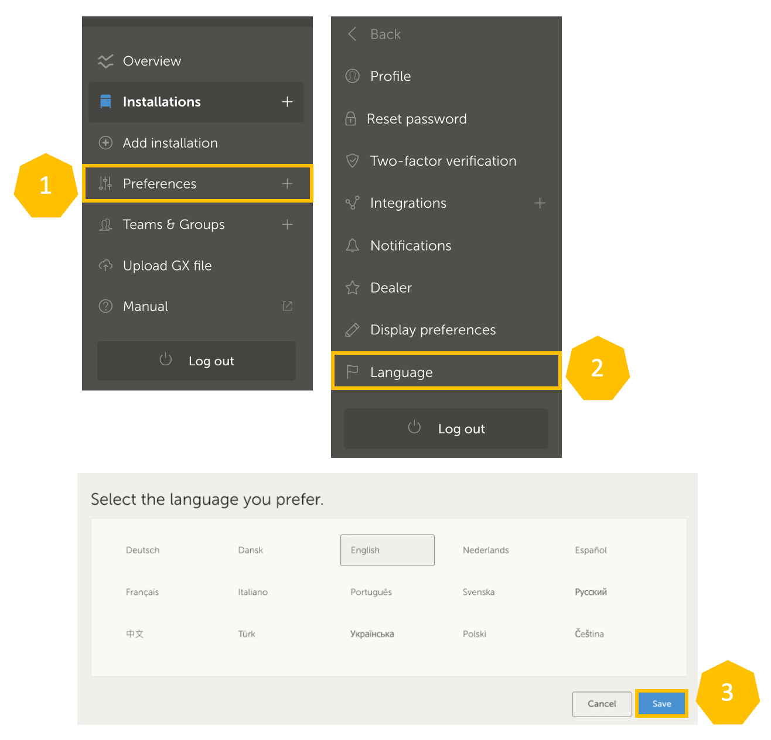This screenshot has width=771, height=740.
Task: Click the Back chevron arrow icon
Action: click(x=352, y=34)
